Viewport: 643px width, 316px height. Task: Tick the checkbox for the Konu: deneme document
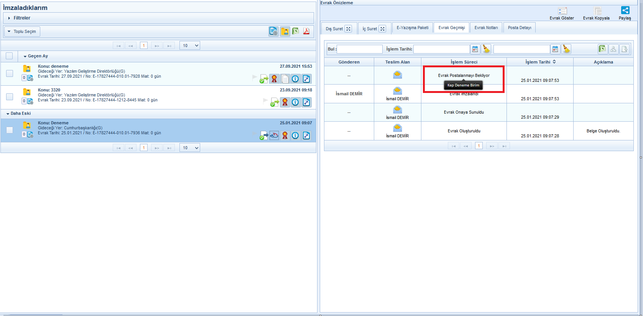pos(10,73)
